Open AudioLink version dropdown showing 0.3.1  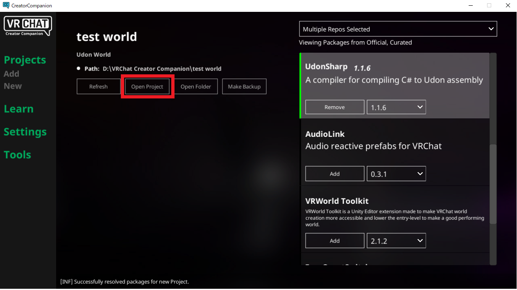(396, 174)
